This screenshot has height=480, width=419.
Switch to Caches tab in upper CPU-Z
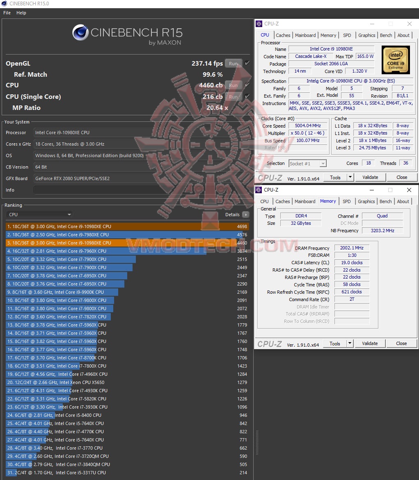[x=283, y=35]
